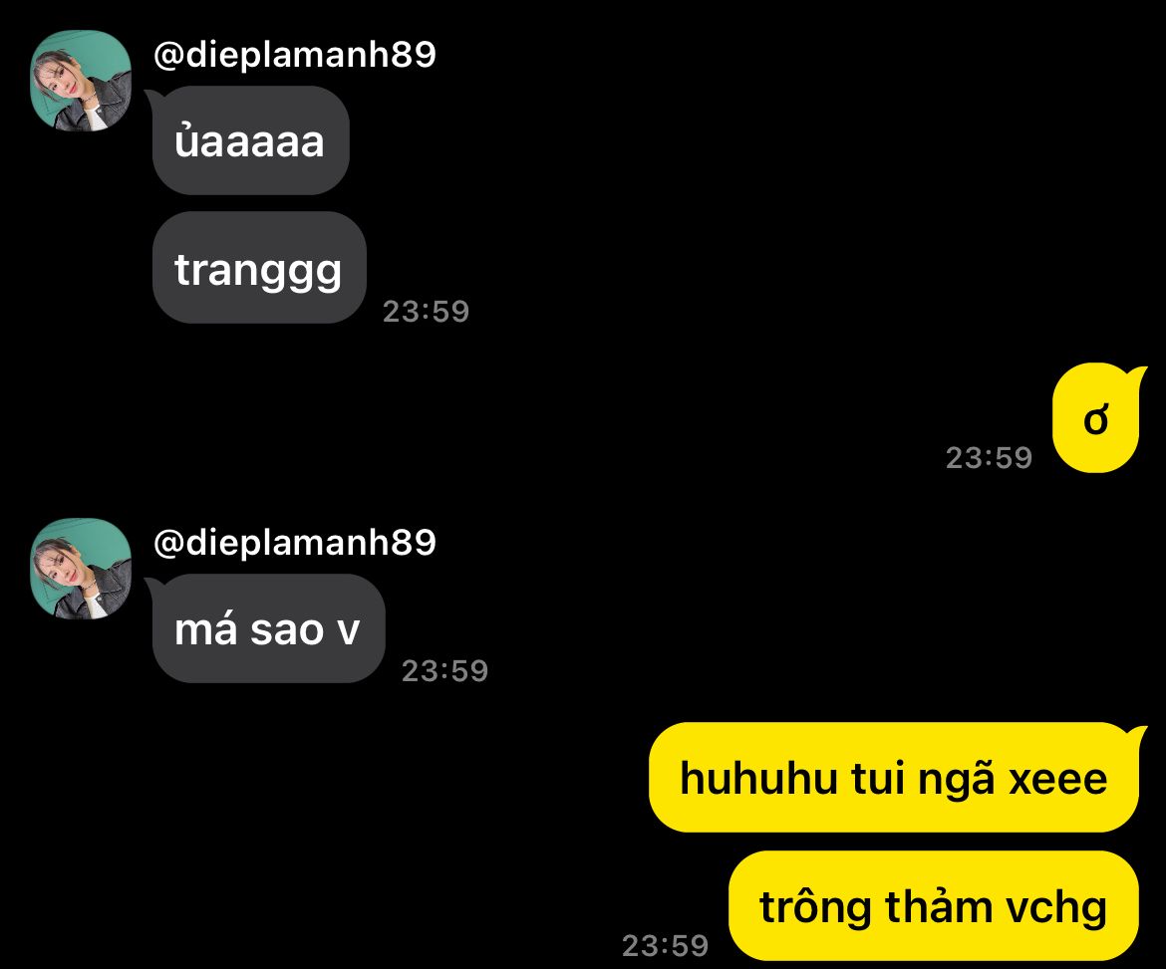Select the 'má sao v' message bubble
The height and width of the screenshot is (969, 1166).
[x=268, y=628]
